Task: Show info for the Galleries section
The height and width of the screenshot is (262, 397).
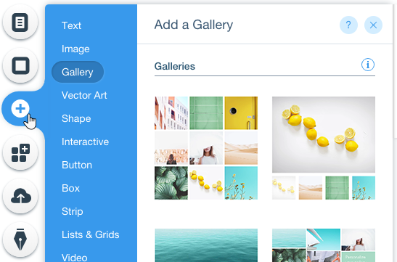Action: 368,65
